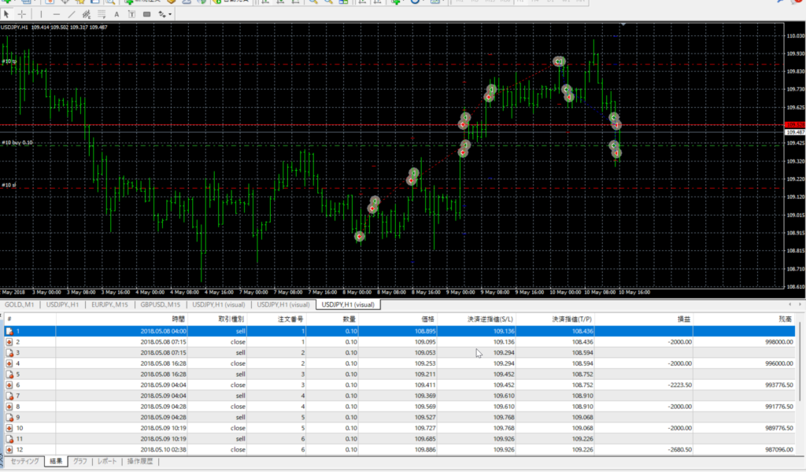Click the close order icon in row 4
The width and height of the screenshot is (806, 472).
click(x=9, y=363)
